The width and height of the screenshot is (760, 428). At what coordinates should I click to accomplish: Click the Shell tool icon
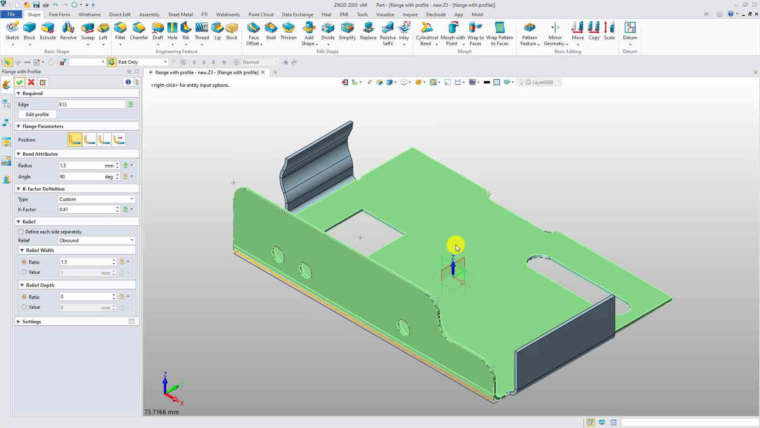click(x=271, y=31)
